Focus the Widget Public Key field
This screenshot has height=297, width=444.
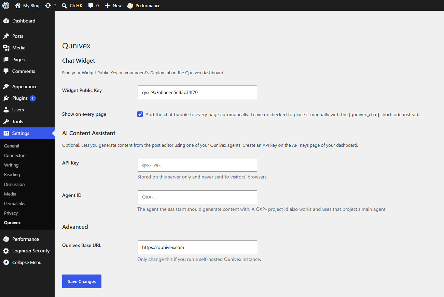point(197,92)
